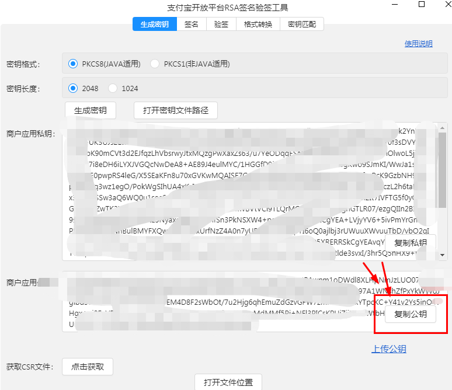Click 点击获取 for CSR file

88,367
